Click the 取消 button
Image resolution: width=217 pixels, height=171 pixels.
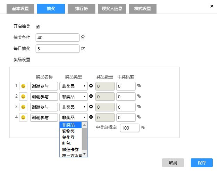(x=173, y=163)
